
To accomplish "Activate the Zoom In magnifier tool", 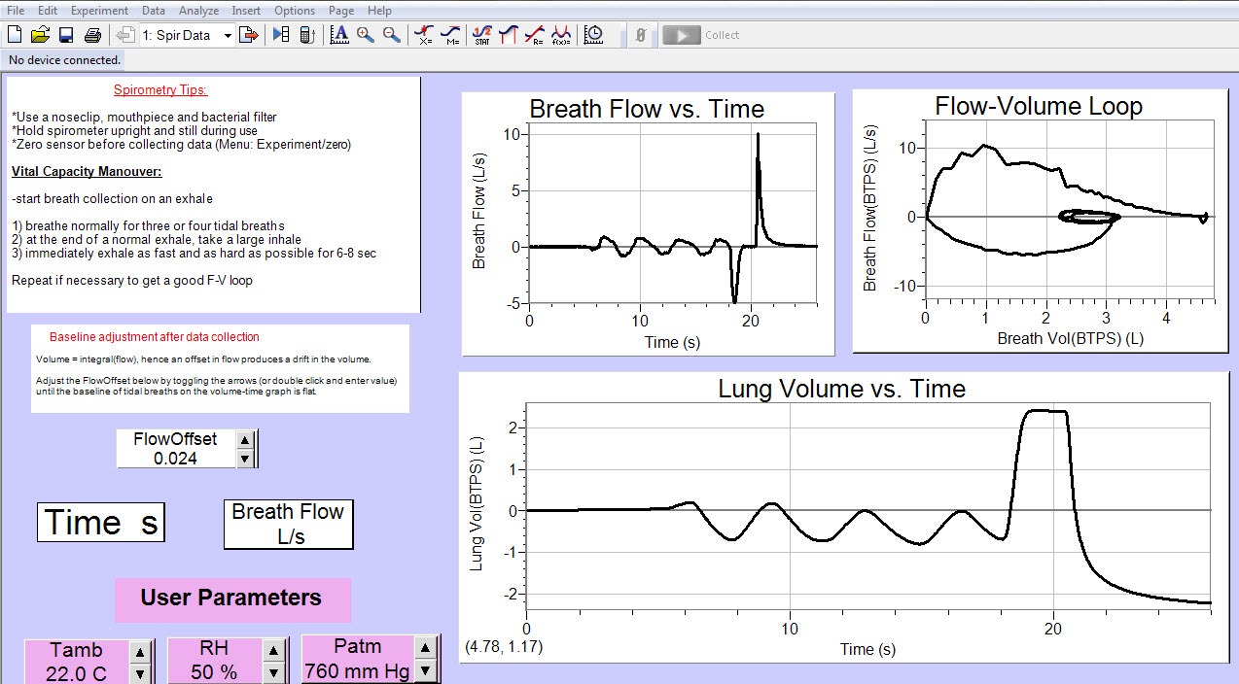I will tap(366, 35).
